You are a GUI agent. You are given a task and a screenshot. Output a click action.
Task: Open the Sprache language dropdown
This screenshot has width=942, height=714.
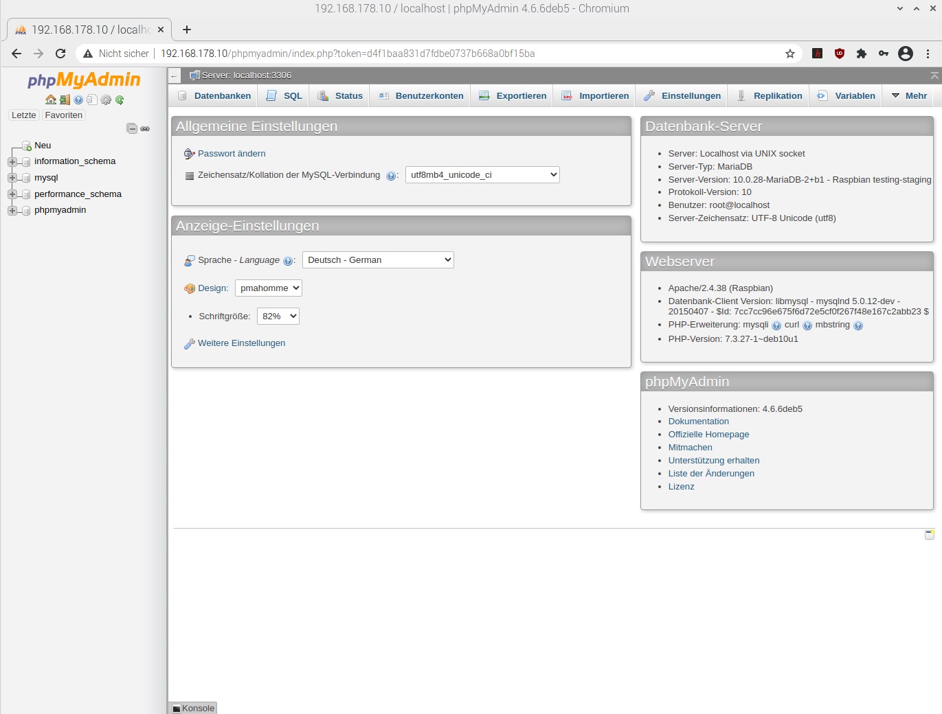tap(378, 260)
